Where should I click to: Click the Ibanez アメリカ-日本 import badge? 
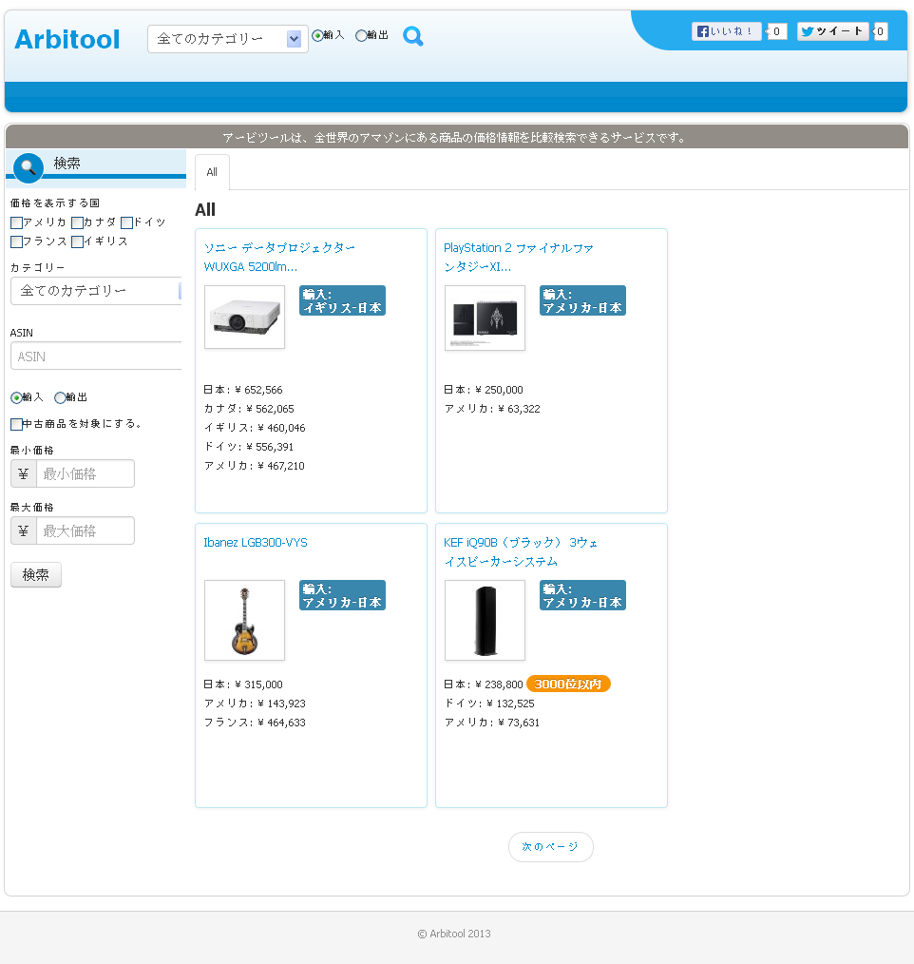(x=342, y=595)
